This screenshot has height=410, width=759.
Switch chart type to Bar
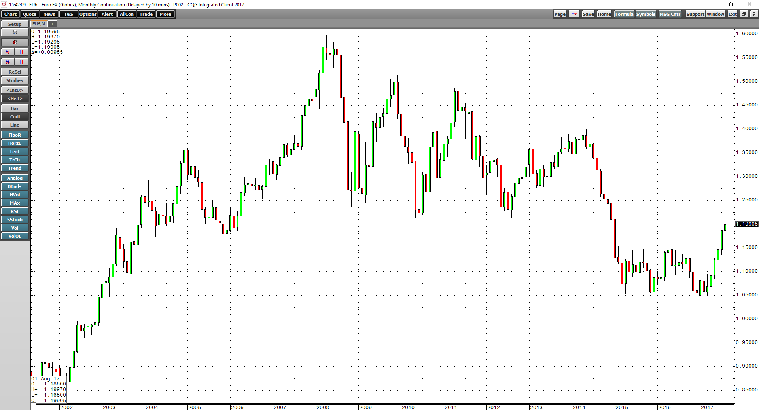tap(15, 108)
